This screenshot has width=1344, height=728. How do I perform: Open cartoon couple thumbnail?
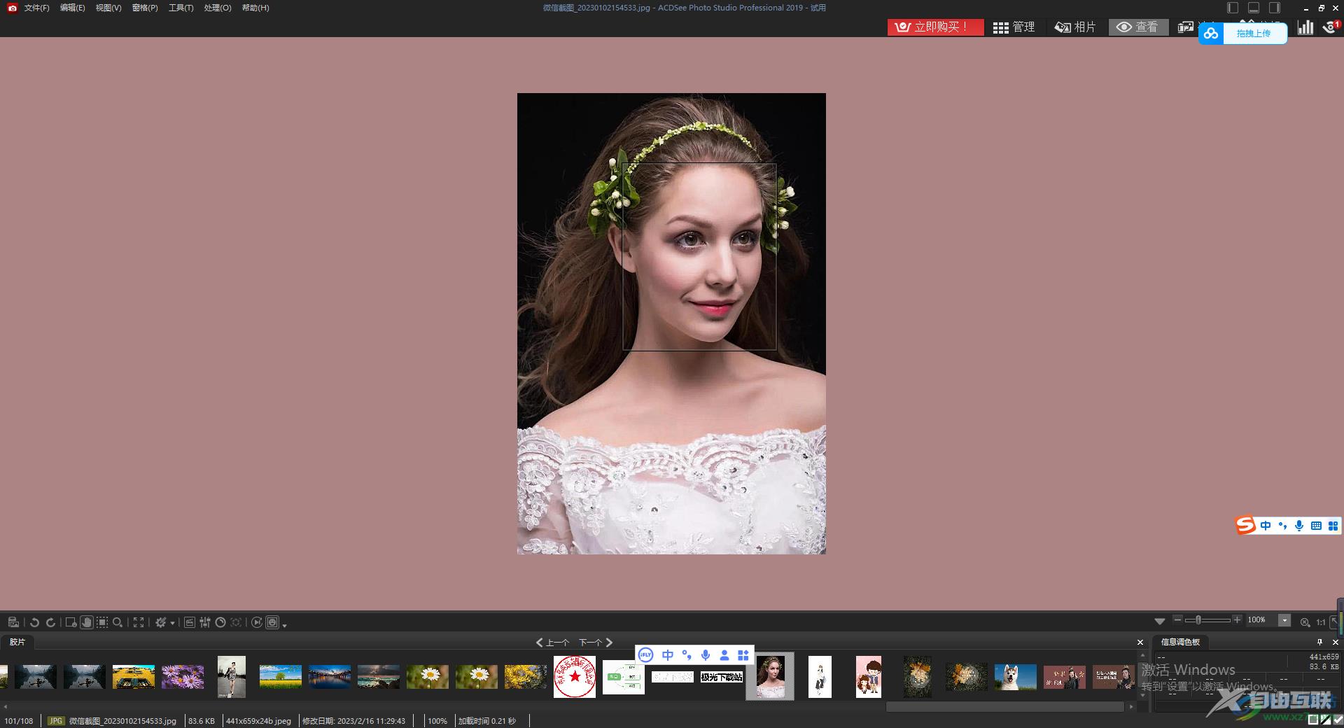(869, 677)
